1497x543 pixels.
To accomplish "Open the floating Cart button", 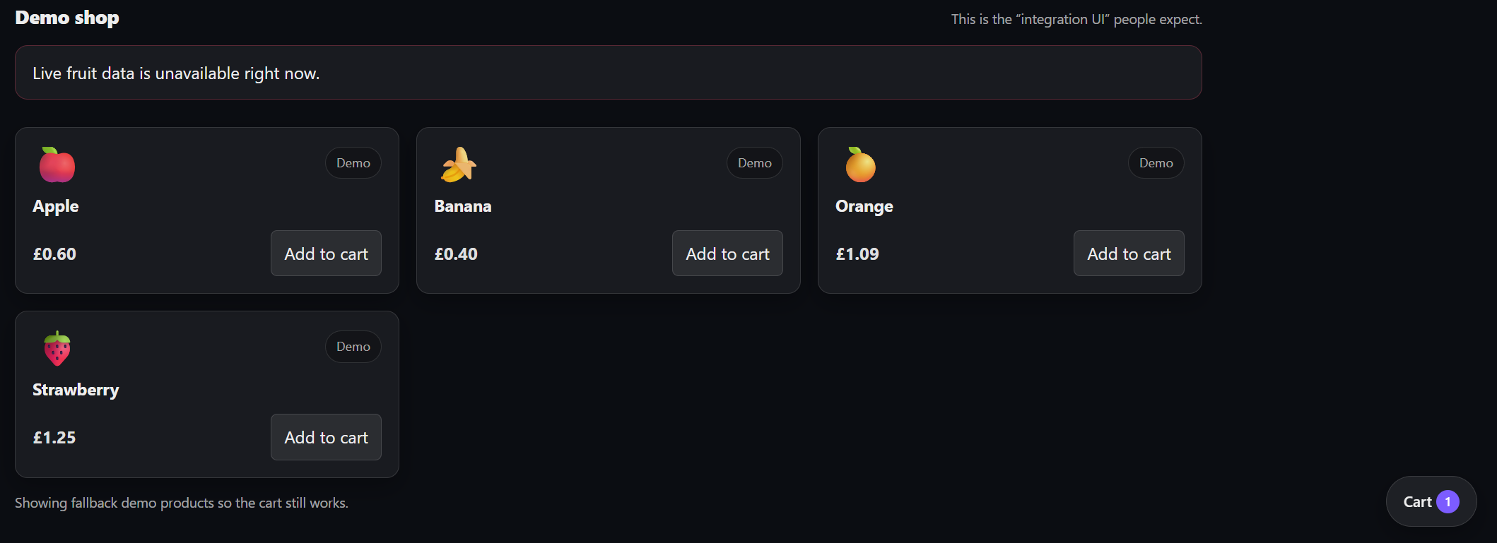I will tap(1431, 502).
